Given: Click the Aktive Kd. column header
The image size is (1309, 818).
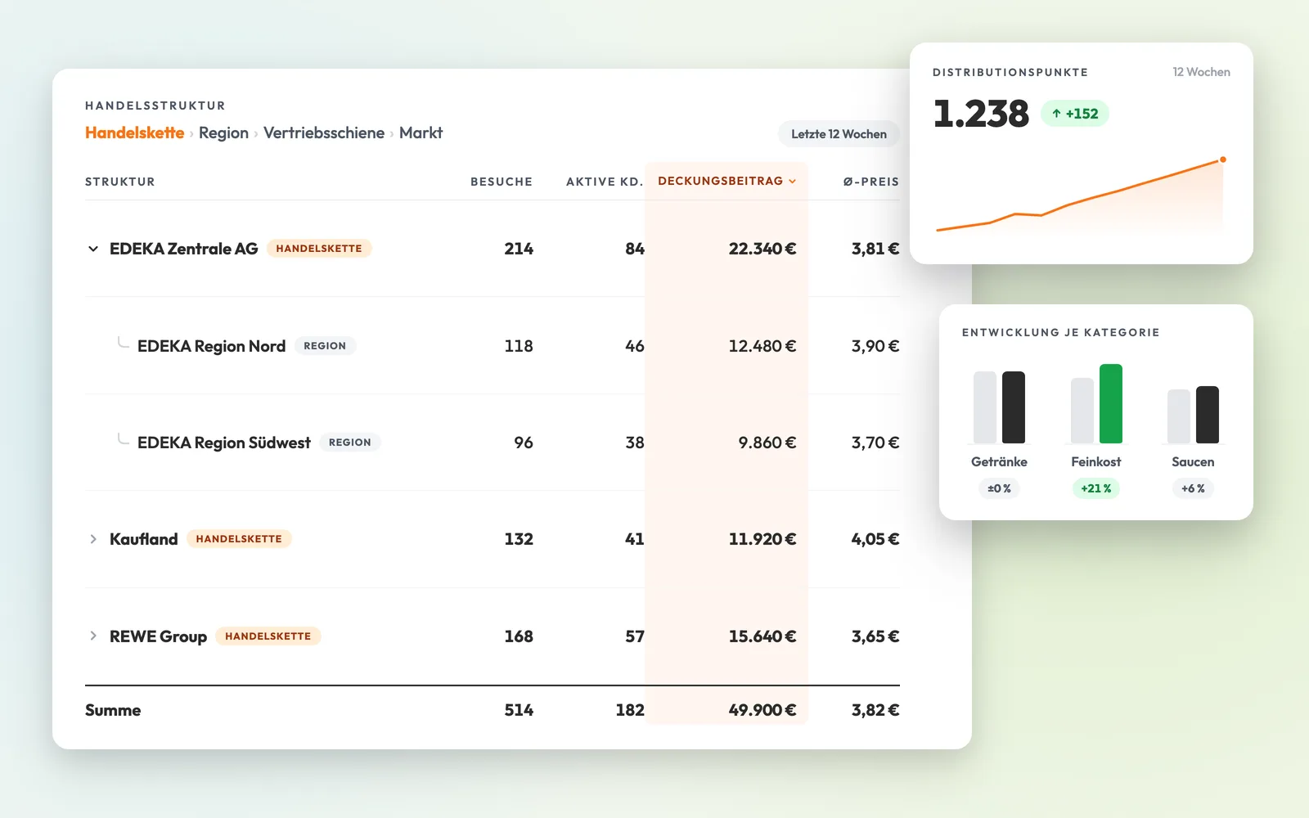Looking at the screenshot, I should click(x=605, y=182).
